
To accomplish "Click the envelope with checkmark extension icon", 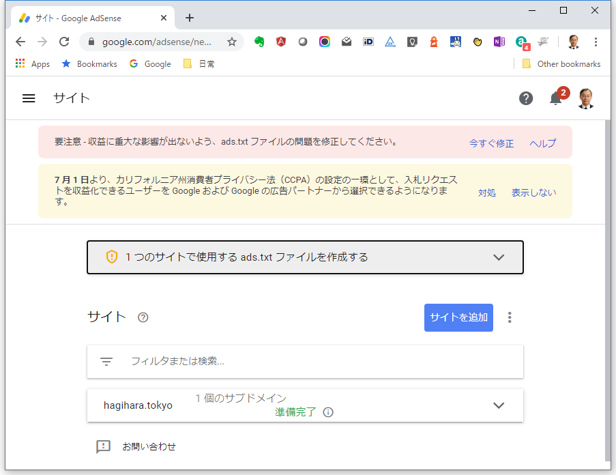I will [347, 42].
